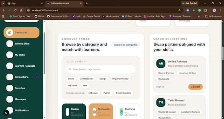The height and width of the screenshot is (119, 224).
Task: Open a new browser tab
Action: [x=87, y=3]
